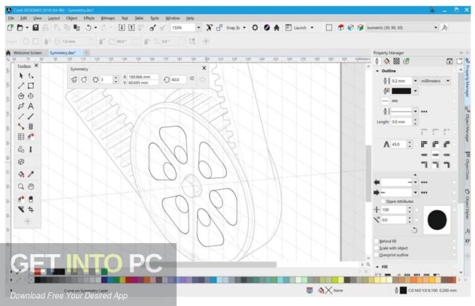This screenshot has width=475, height=306.
Task: Click the miter limit 45.0 field
Action: coord(398,145)
